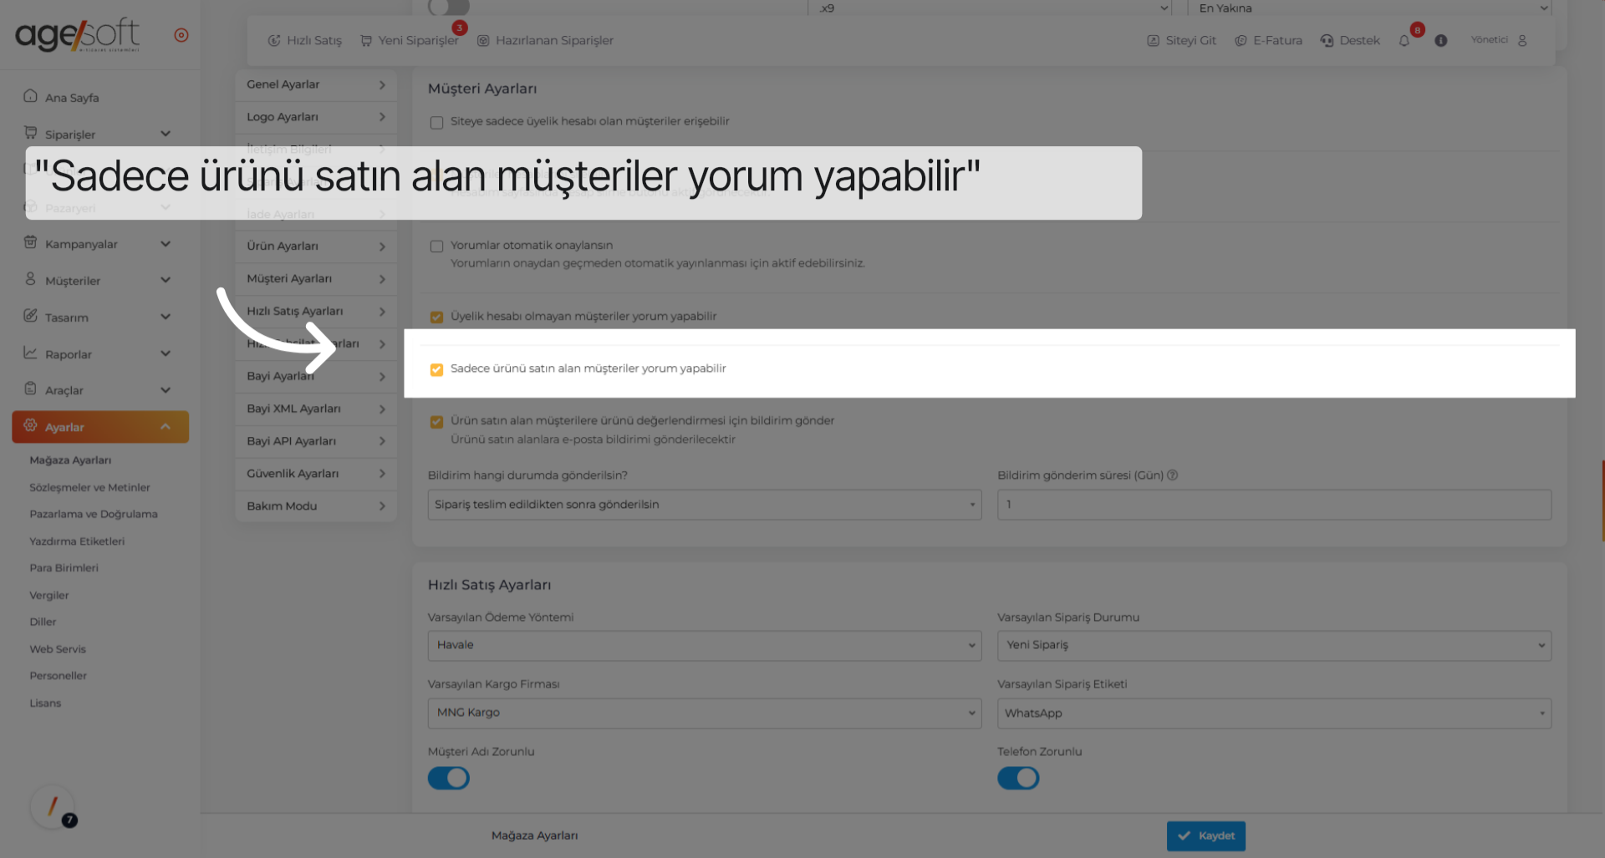
Task: Uncheck Üyelik hesabı olmayan müşteriler checkbox
Action: click(x=436, y=317)
